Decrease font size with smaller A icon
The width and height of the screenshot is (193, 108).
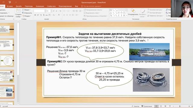[x=56, y=11]
